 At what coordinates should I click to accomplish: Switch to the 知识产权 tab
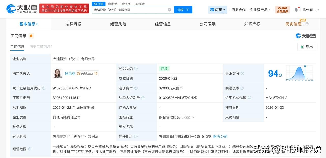pyautogui.click(x=252, y=24)
